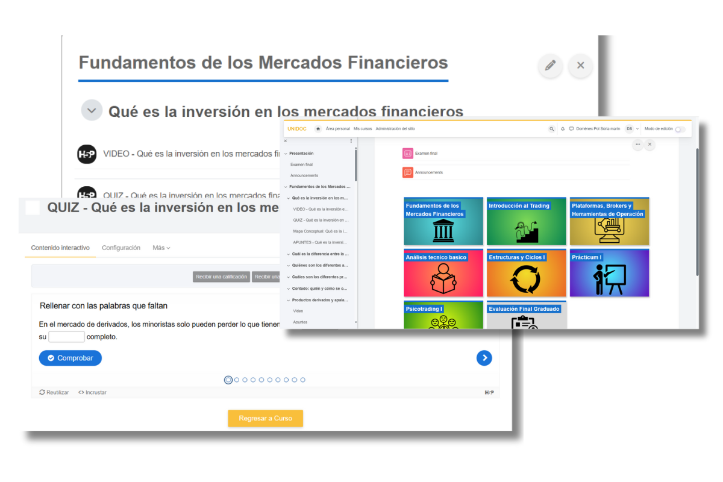Switch to the Configuración tab
Screen dimensions: 723x482
(121, 248)
